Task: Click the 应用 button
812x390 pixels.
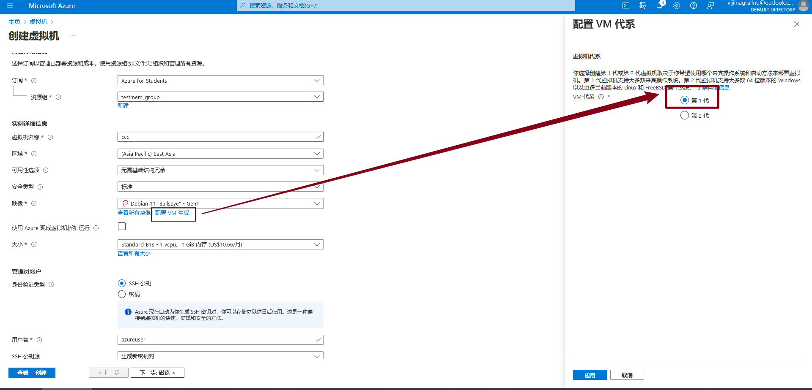Action: click(x=590, y=375)
